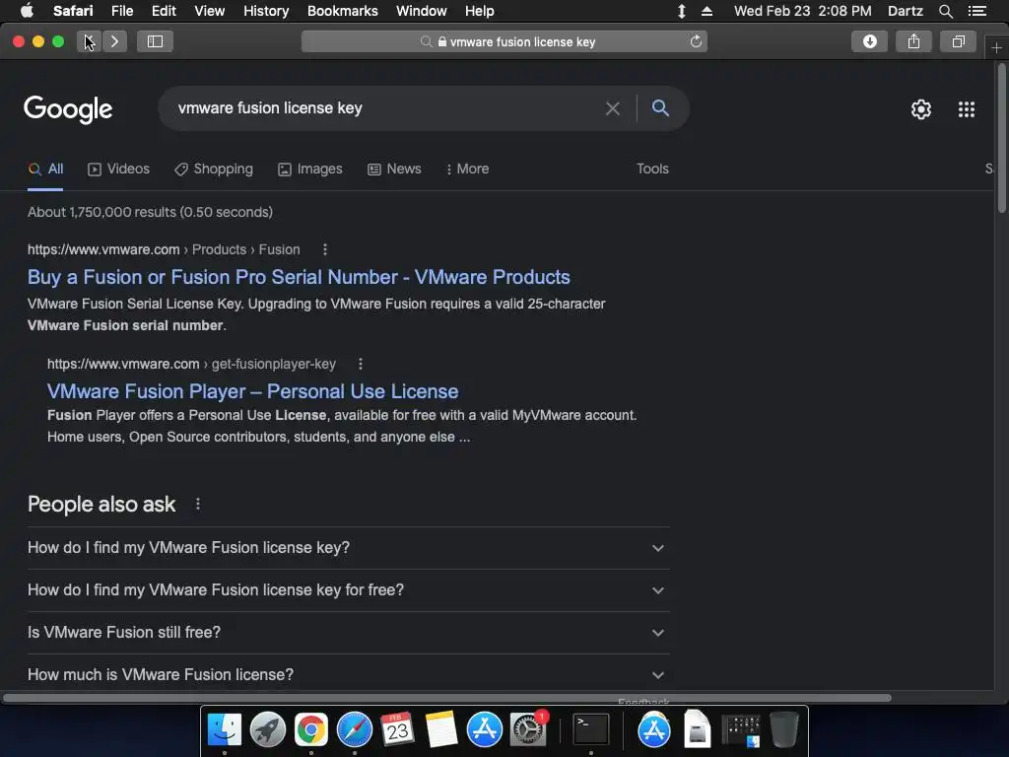
Task: Click the horizontal scrollbar at the bottom
Action: (447, 698)
